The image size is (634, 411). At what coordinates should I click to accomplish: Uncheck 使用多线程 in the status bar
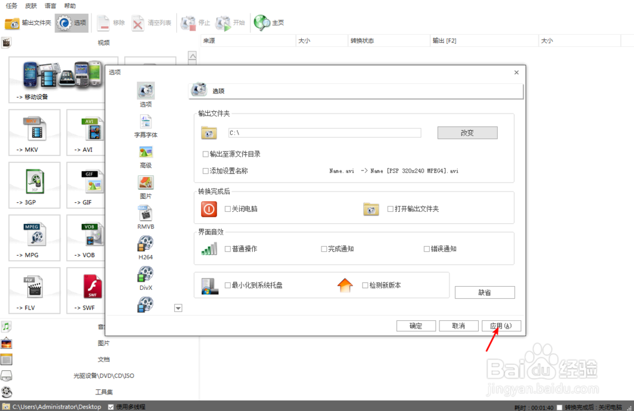click(109, 407)
